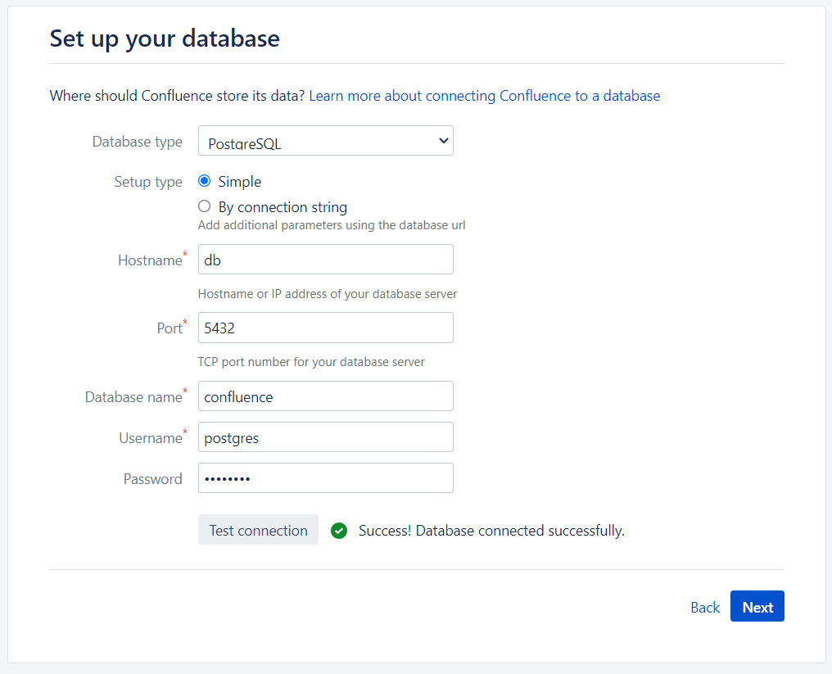832x674 pixels.
Task: Click the Username field containing postgres
Action: pyautogui.click(x=325, y=437)
